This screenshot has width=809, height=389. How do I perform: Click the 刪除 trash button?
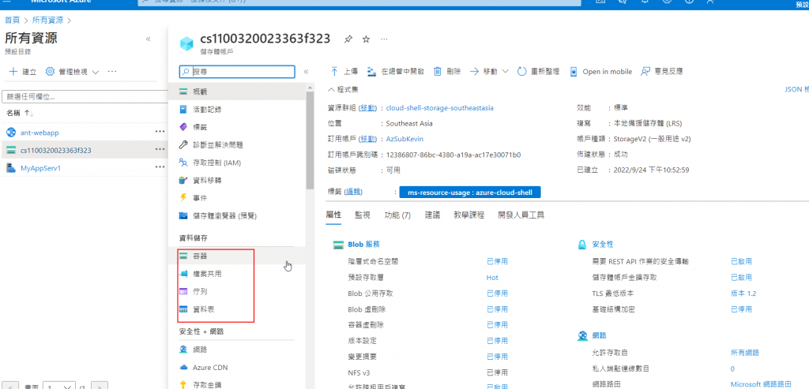pos(447,72)
